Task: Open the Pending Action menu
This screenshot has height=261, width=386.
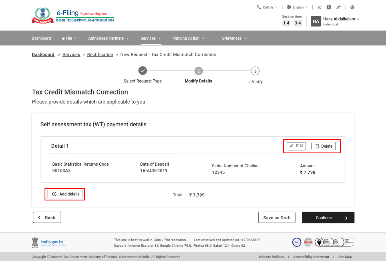Action: coord(188,38)
